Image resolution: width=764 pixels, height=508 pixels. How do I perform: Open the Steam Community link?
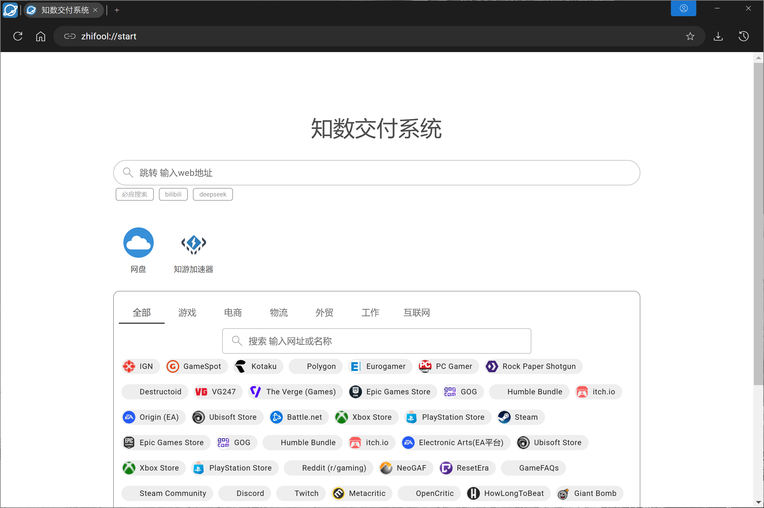[167, 493]
